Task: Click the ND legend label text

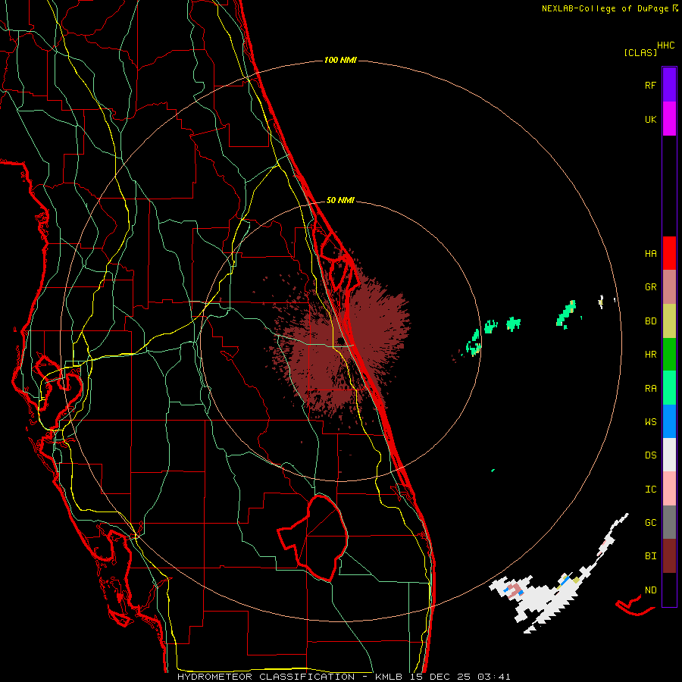Action: click(651, 590)
